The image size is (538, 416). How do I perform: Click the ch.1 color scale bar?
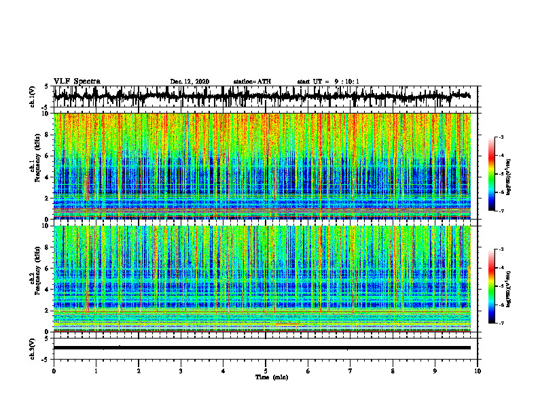(x=492, y=174)
